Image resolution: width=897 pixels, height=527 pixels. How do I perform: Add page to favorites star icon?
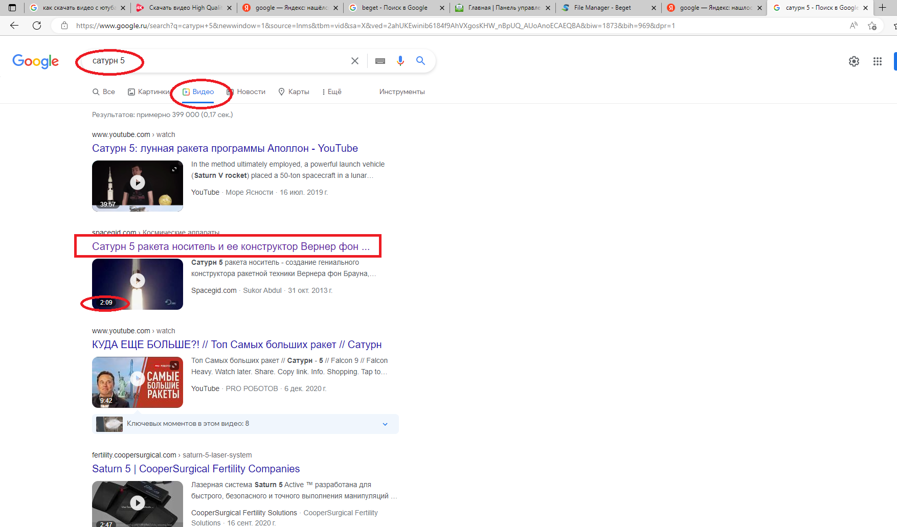(872, 26)
